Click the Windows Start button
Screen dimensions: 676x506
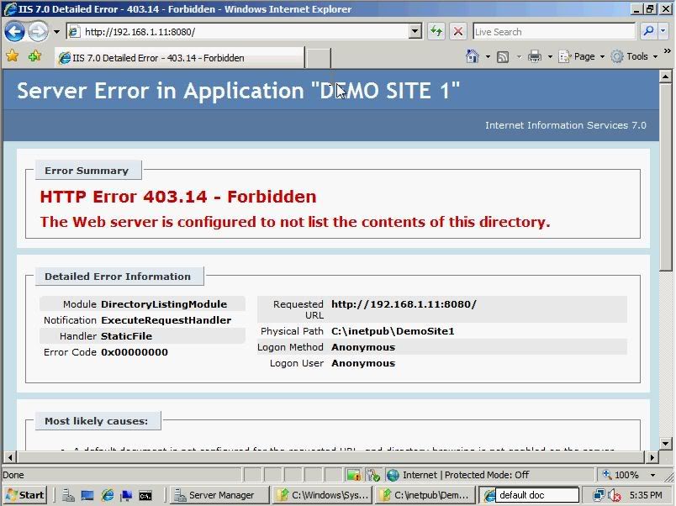25,495
